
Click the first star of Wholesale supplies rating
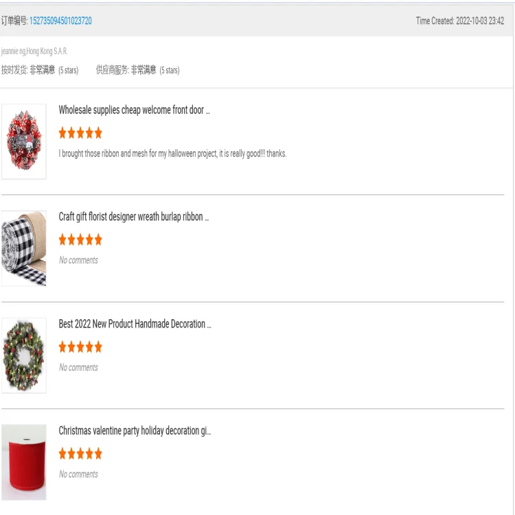(62, 133)
